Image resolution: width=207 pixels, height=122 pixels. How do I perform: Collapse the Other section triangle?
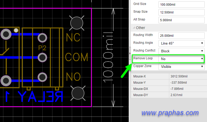click(x=134, y=28)
